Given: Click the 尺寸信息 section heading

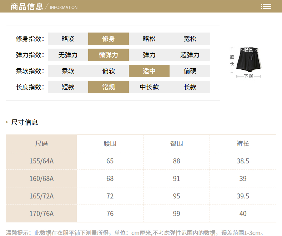Looking at the screenshot, I should click(x=24, y=122).
